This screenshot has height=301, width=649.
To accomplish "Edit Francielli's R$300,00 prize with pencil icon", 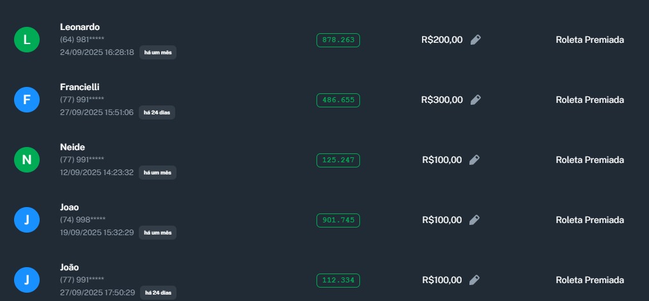I will pos(475,100).
